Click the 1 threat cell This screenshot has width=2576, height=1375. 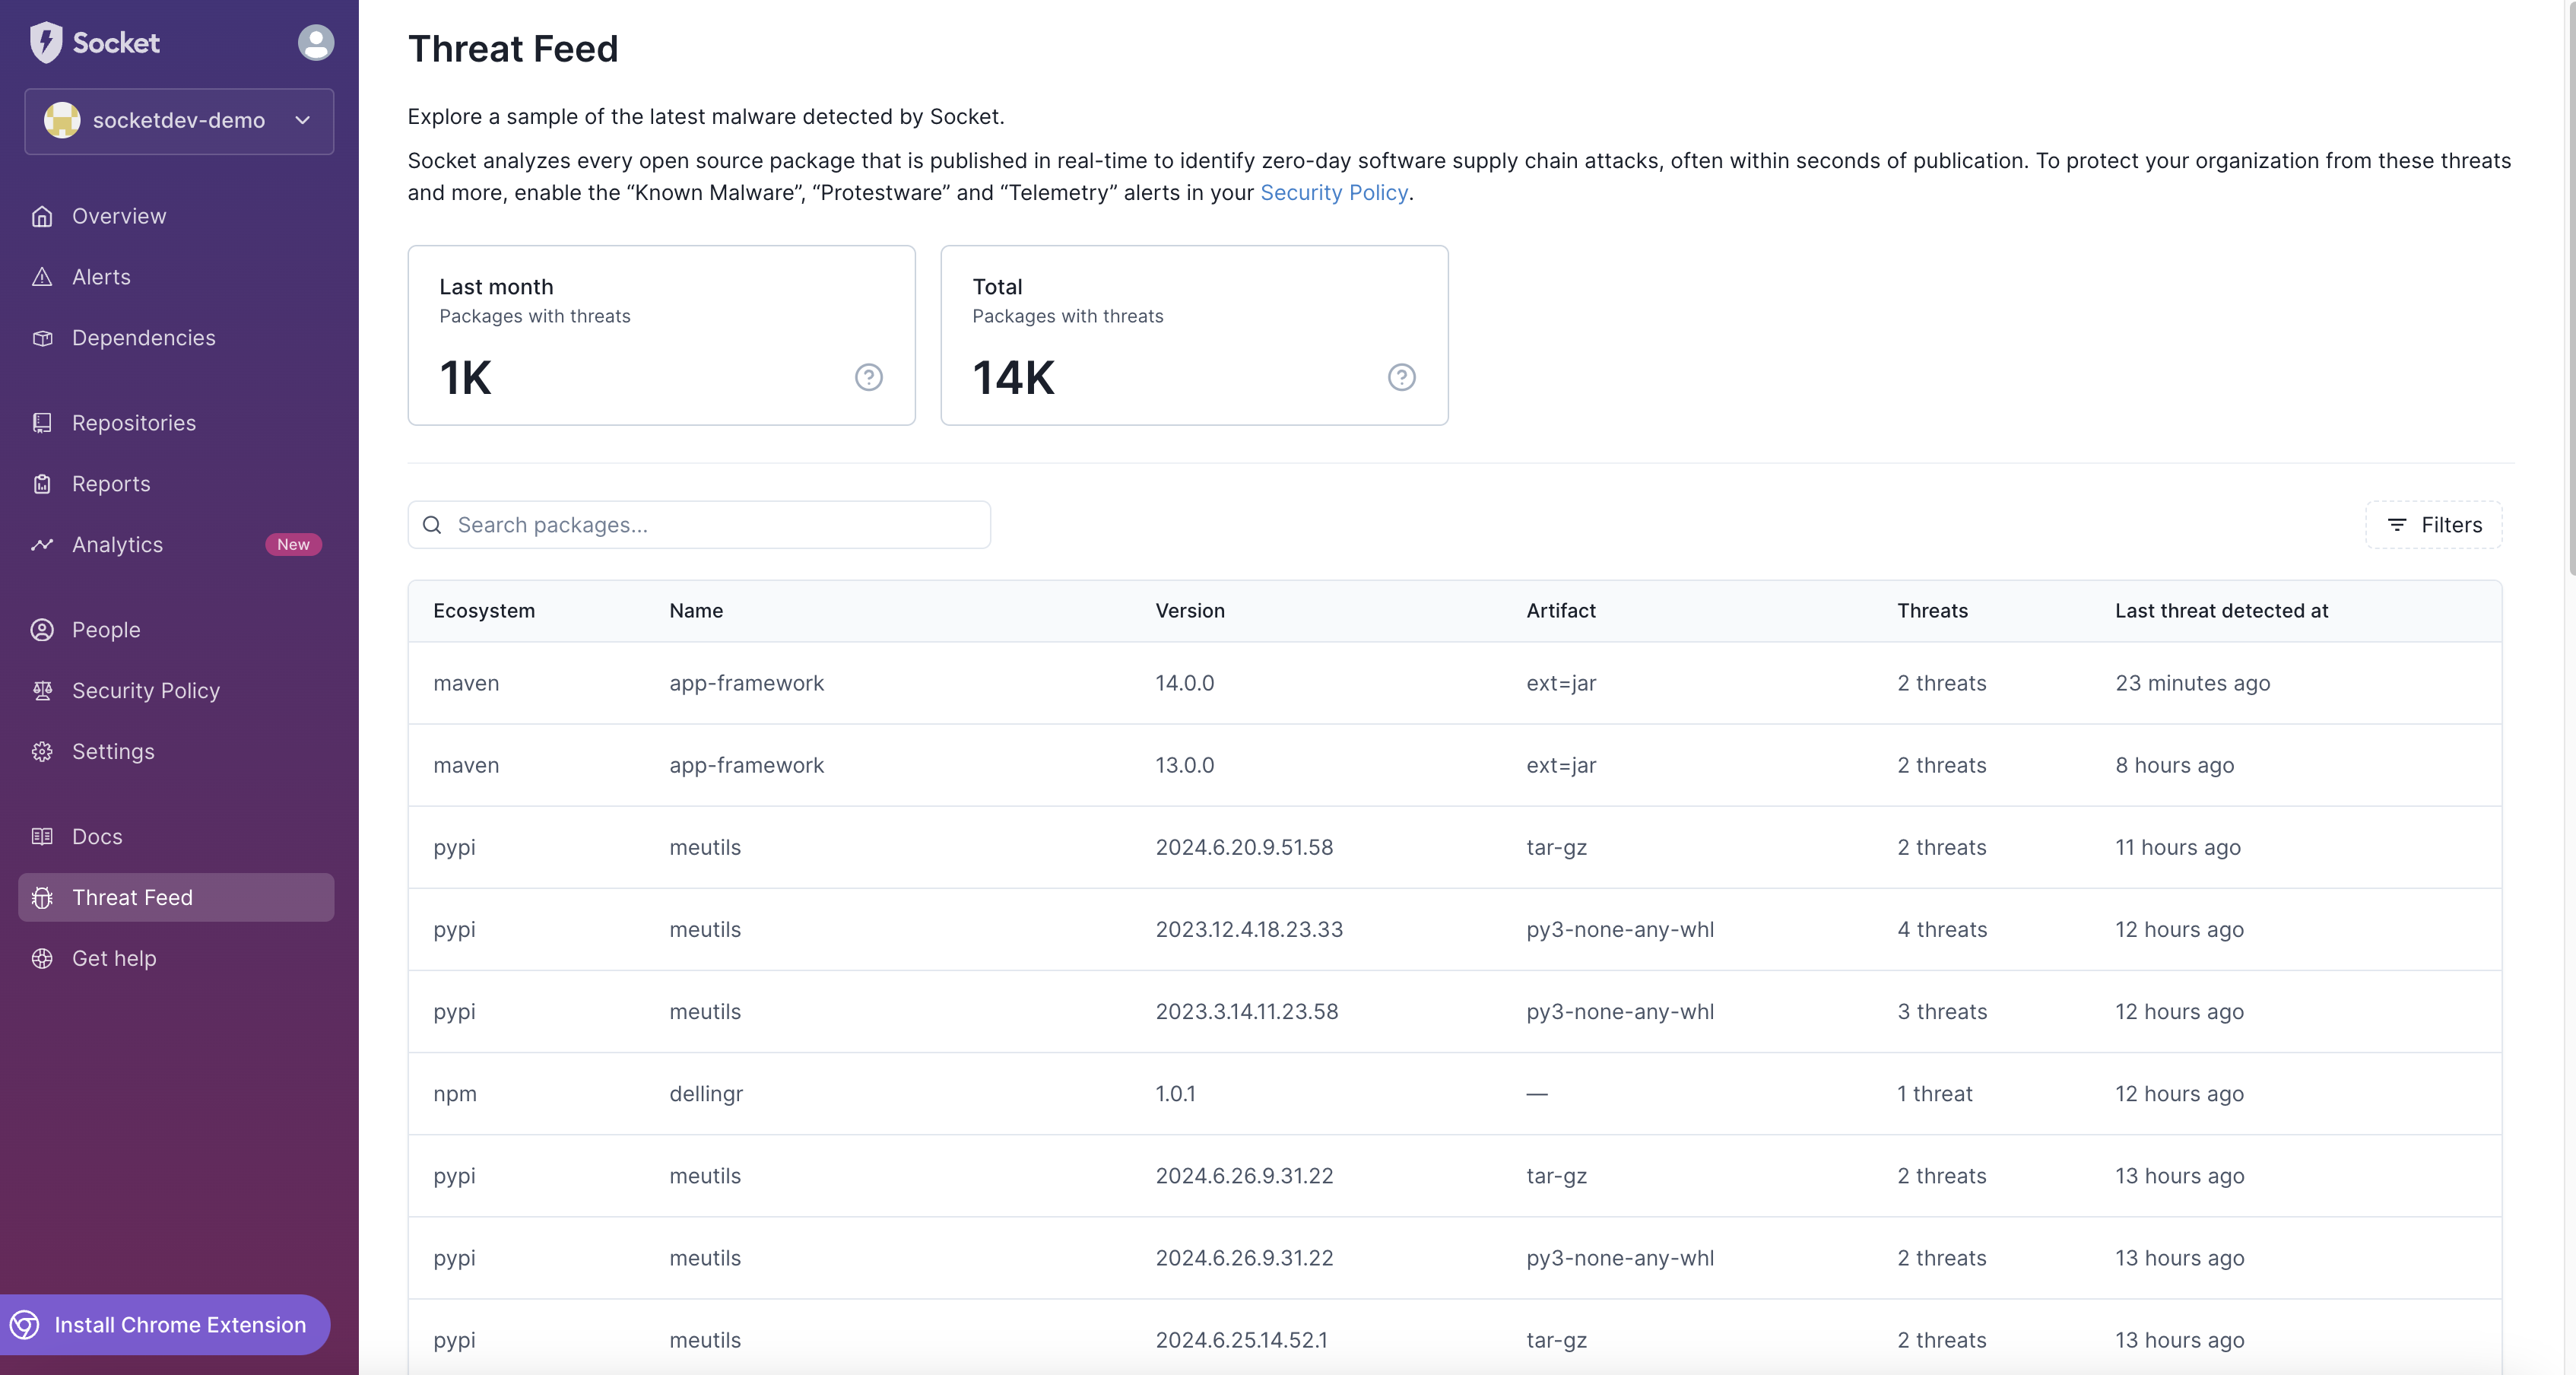(1935, 1093)
